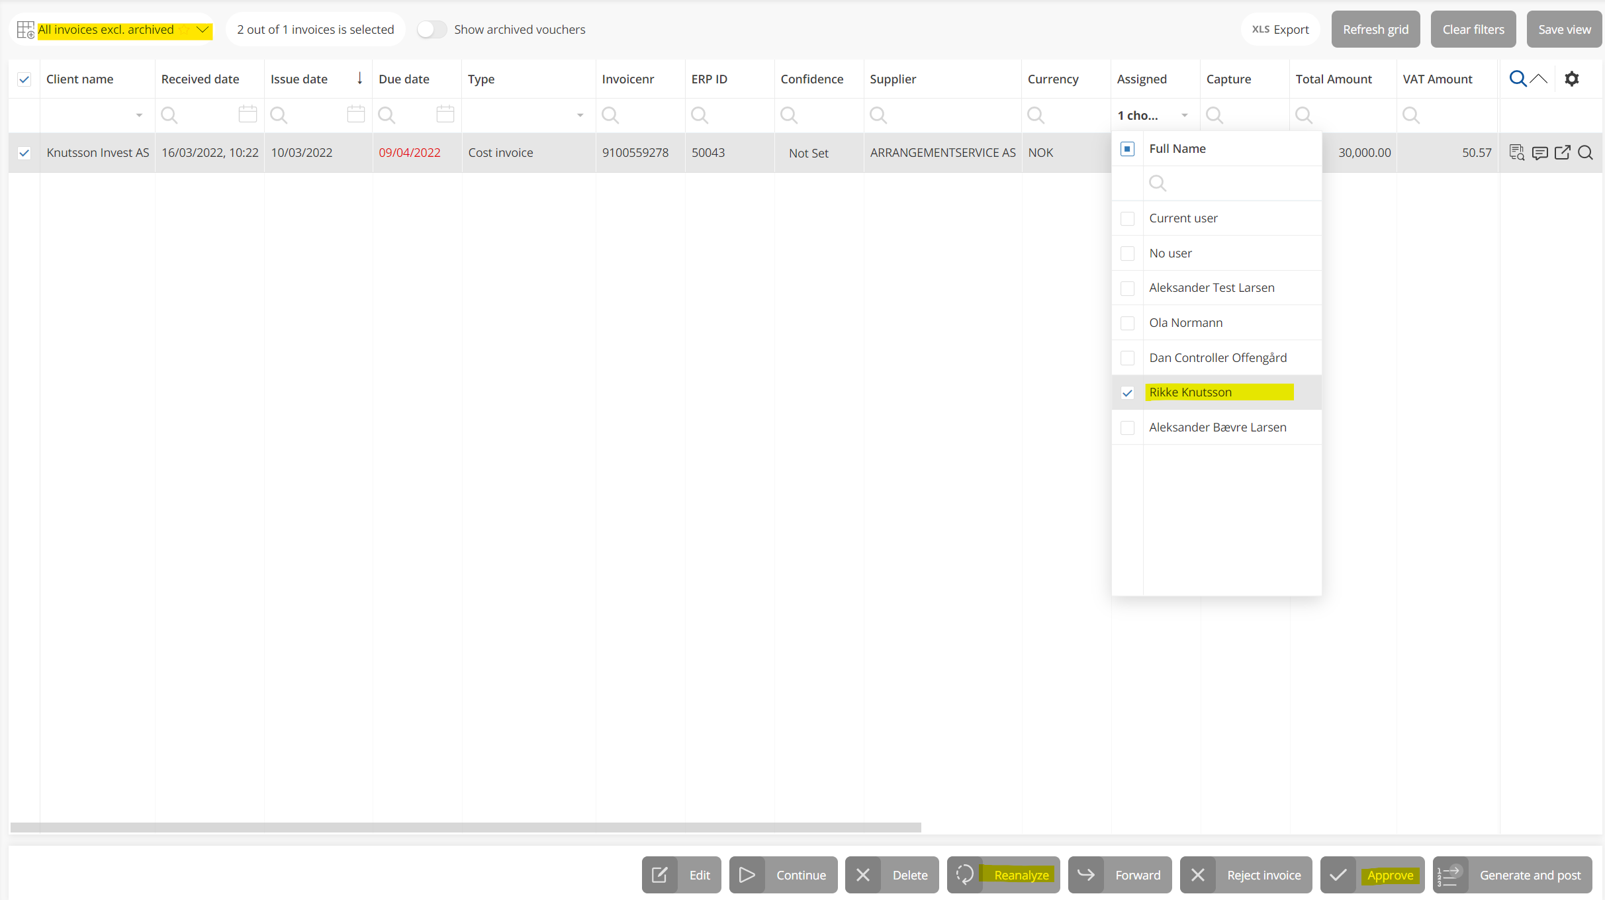Toggle Show archived vouchers switch
The height and width of the screenshot is (900, 1605).
[x=432, y=30]
